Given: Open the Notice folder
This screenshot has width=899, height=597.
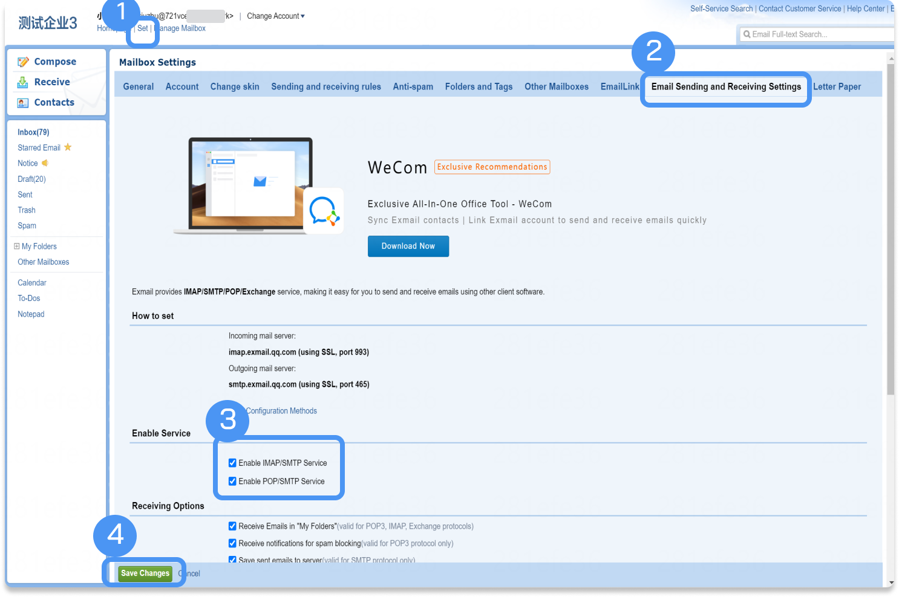Looking at the screenshot, I should coord(28,163).
